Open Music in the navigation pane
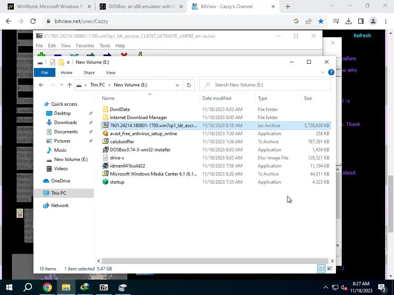 (x=60, y=150)
